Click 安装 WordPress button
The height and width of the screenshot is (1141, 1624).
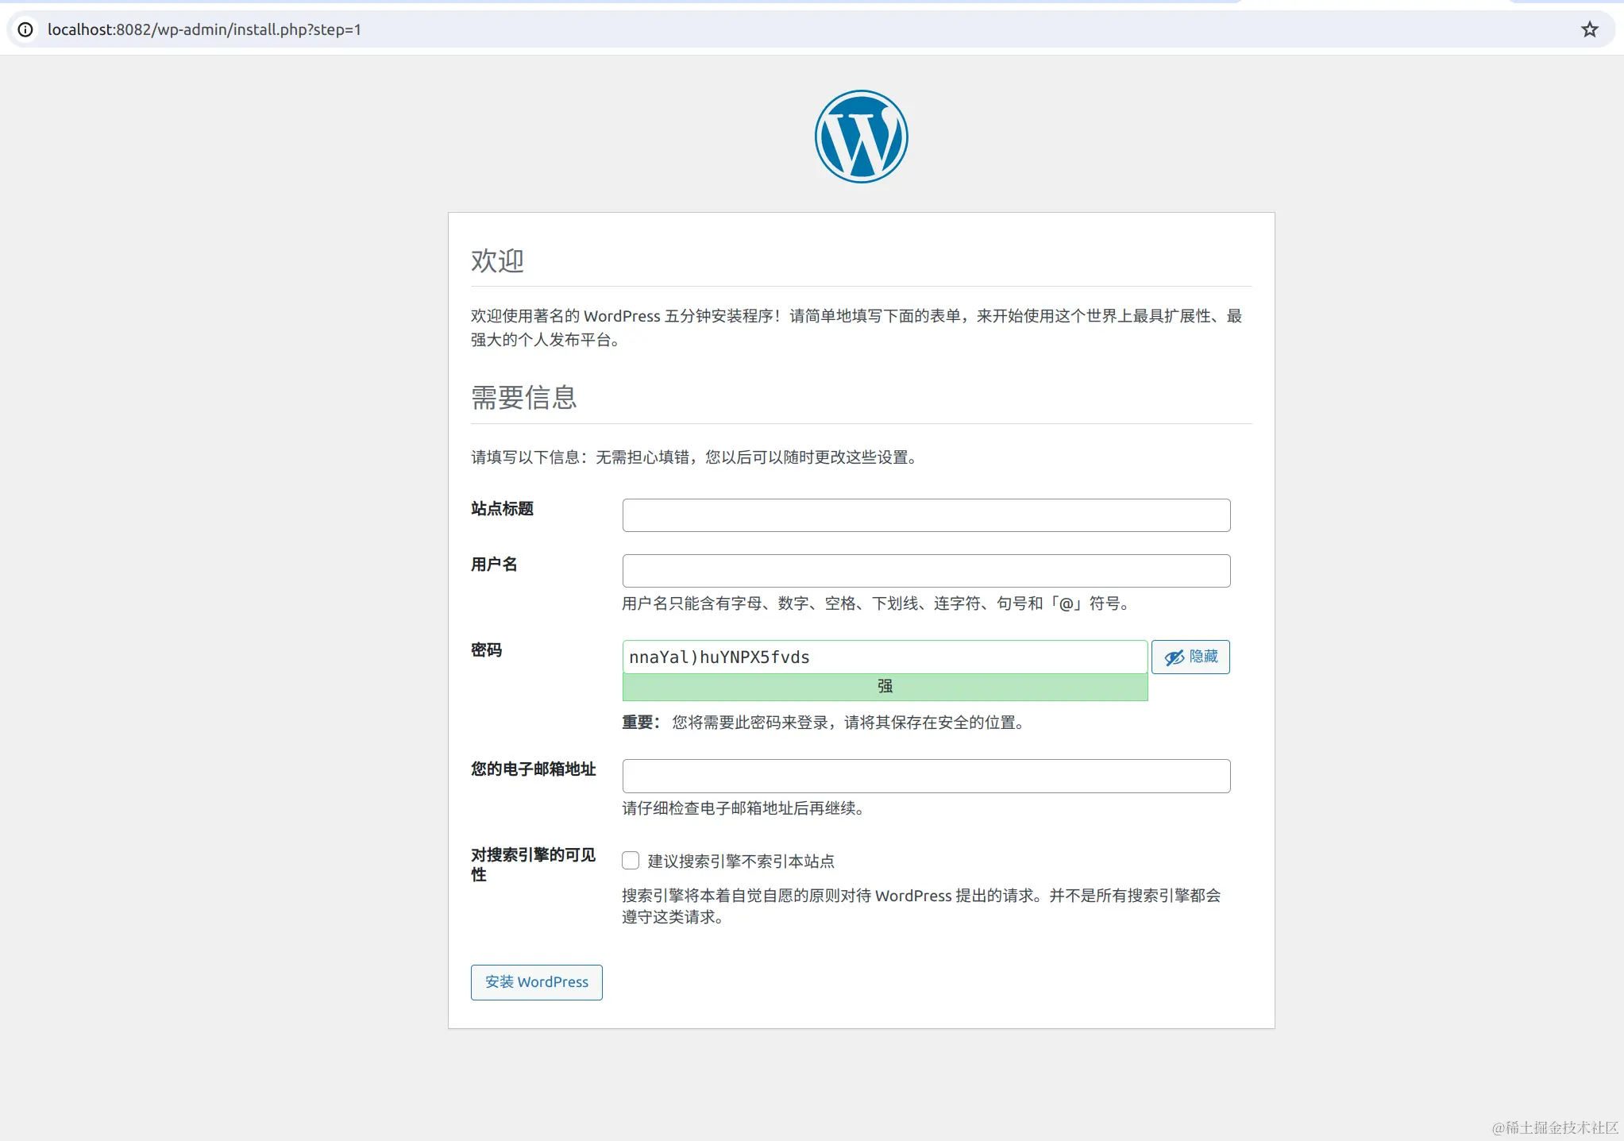(536, 982)
